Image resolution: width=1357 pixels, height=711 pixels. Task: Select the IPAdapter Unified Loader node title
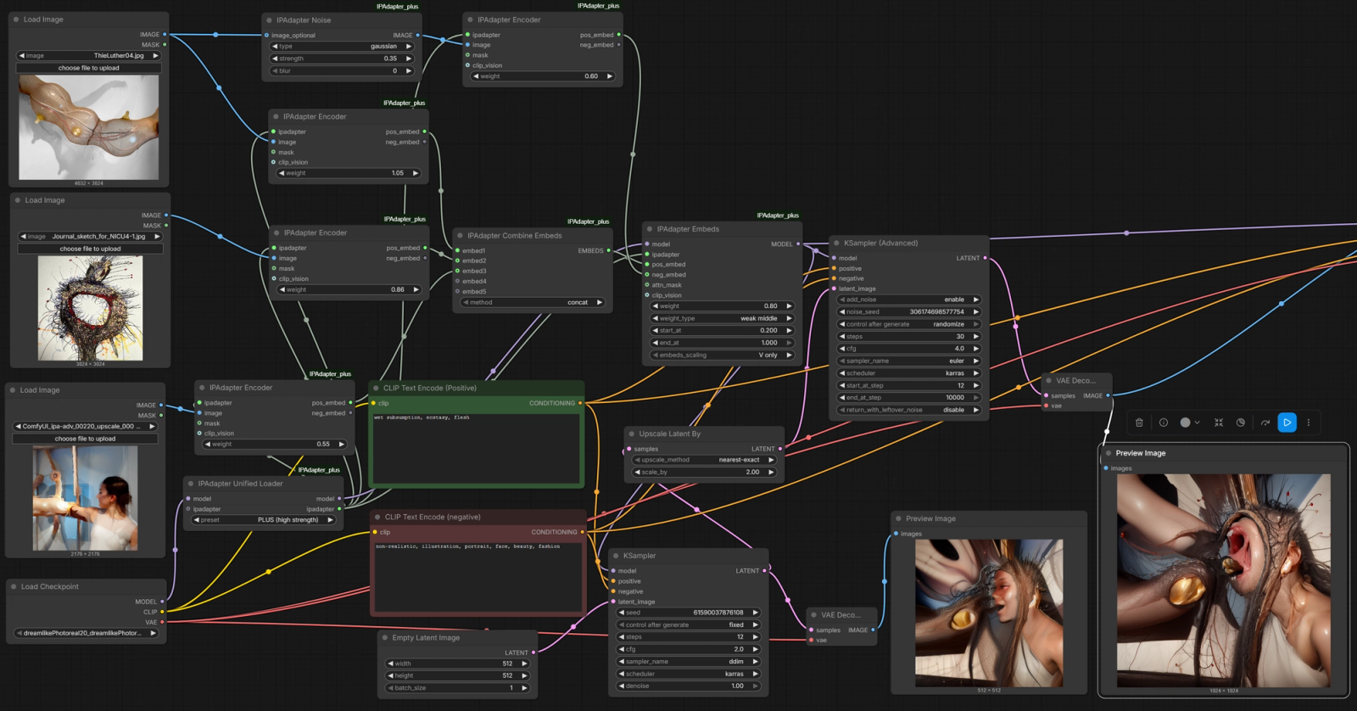[240, 484]
